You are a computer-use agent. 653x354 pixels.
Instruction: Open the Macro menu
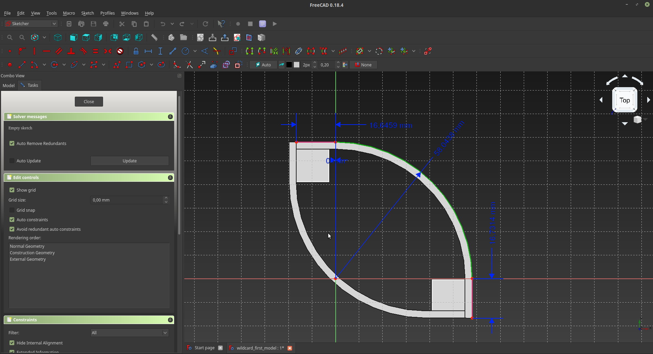click(69, 13)
